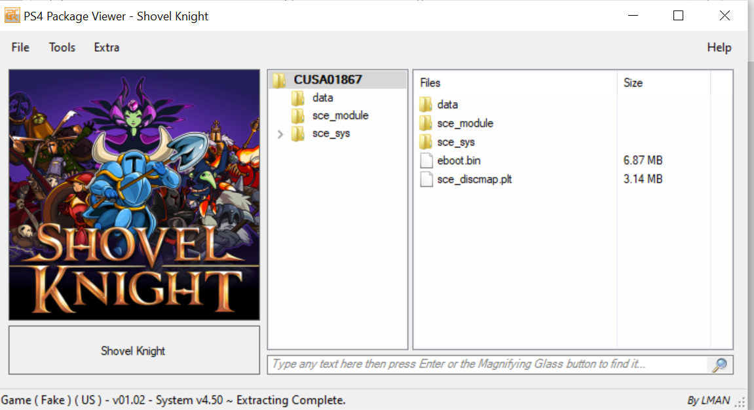Click sce_module folder icon in Files list
The image size is (754, 410).
(426, 123)
